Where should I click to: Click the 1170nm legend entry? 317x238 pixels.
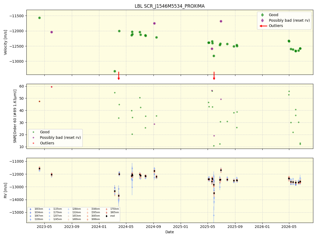(58, 212)
